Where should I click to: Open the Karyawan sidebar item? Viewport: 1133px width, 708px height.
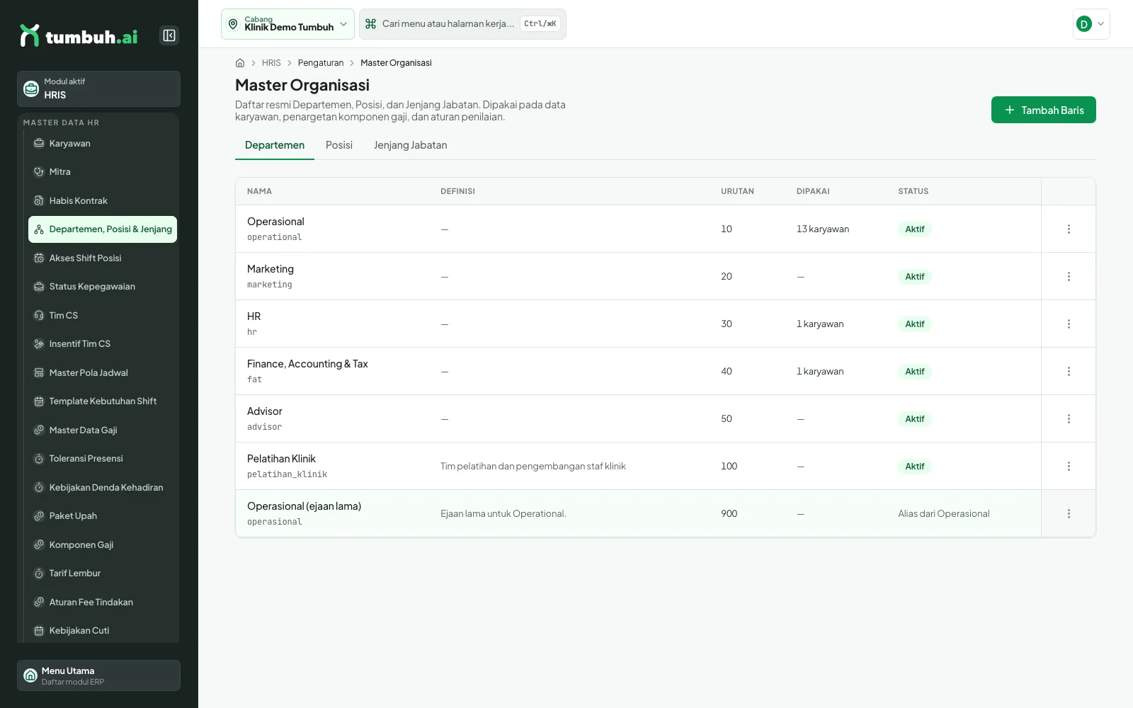(103, 143)
